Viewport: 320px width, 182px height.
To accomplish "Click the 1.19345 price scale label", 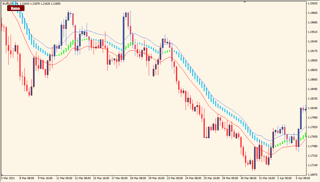I will tap(313, 41).
